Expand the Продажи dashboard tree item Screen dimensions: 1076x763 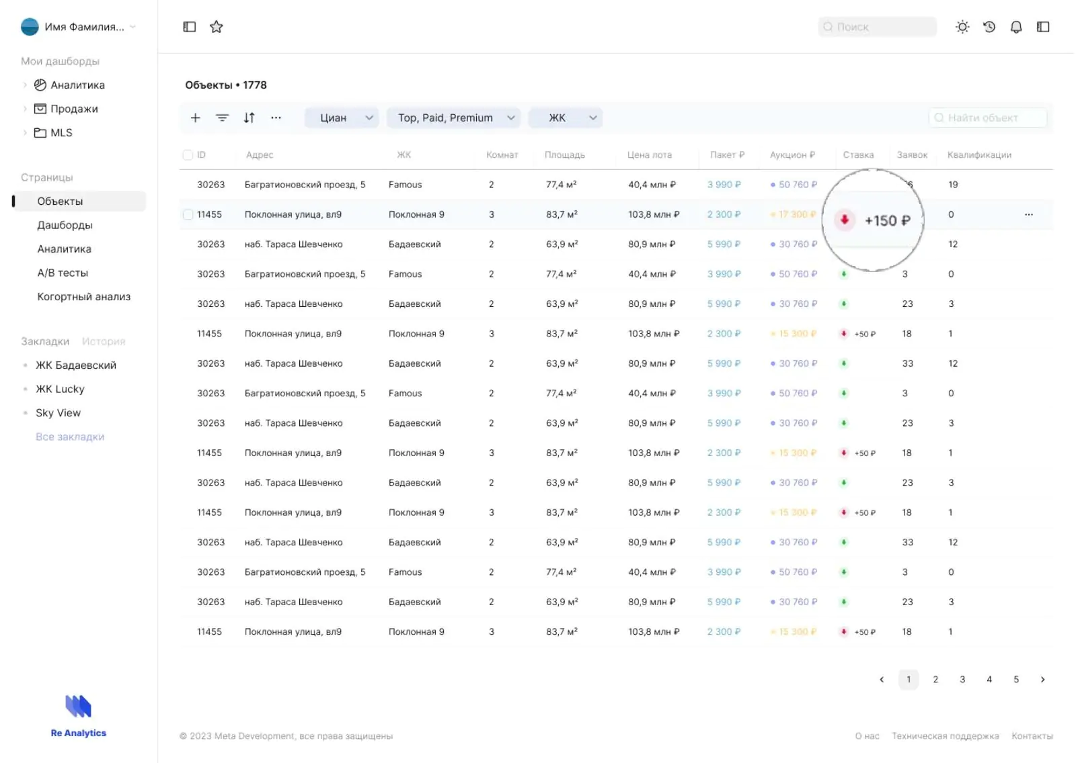tap(26, 109)
